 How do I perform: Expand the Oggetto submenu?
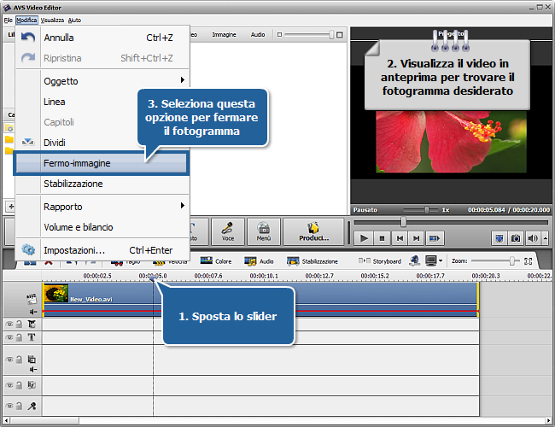102,81
